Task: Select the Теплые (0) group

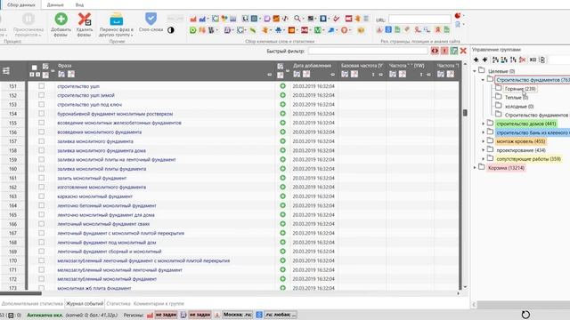Action: 517,97
